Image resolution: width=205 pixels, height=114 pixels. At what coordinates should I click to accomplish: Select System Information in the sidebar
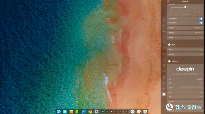point(164,94)
